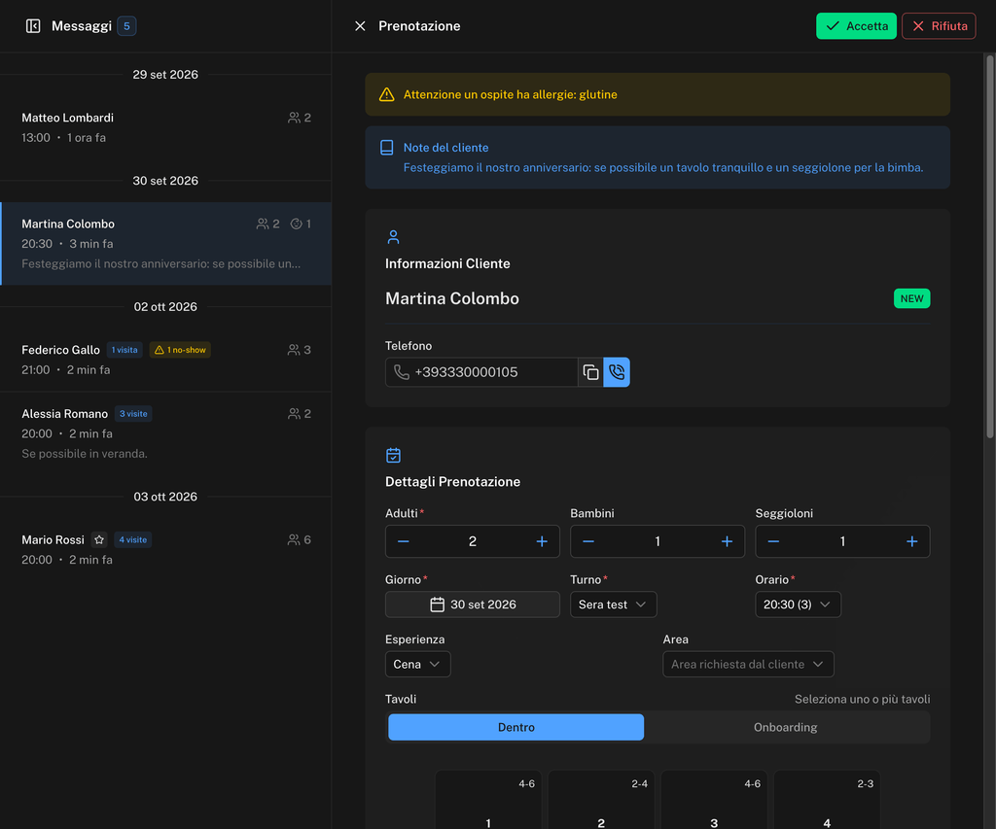This screenshot has height=829, width=996.
Task: Select table 4 with capacity 2-3
Action: [x=827, y=801]
